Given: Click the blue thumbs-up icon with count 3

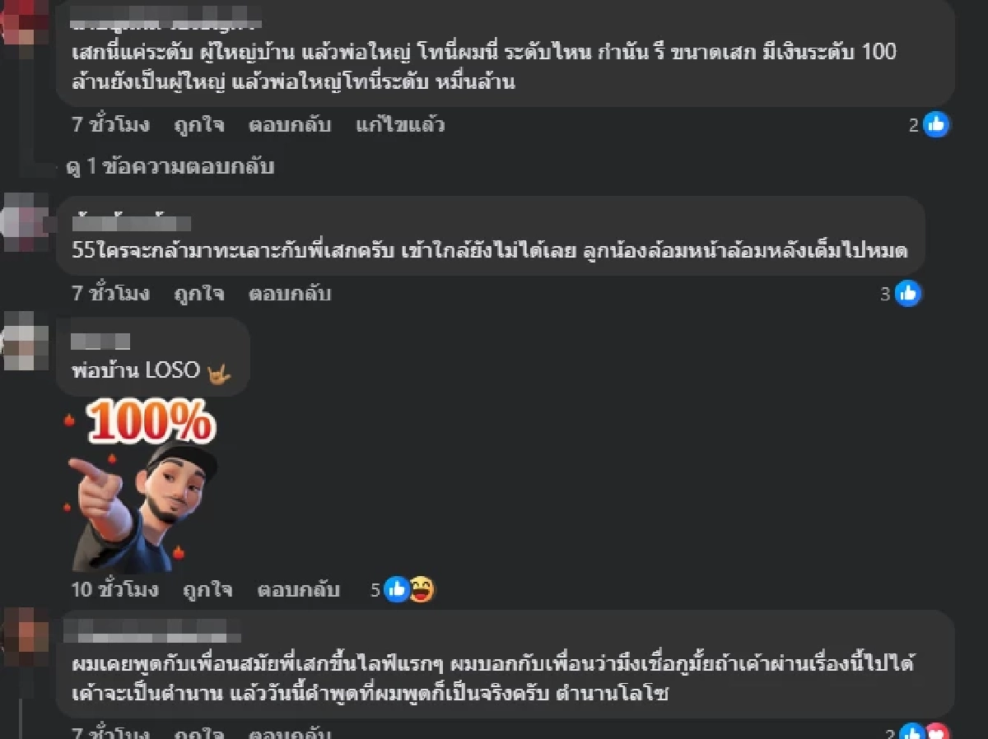Looking at the screenshot, I should click(x=907, y=293).
